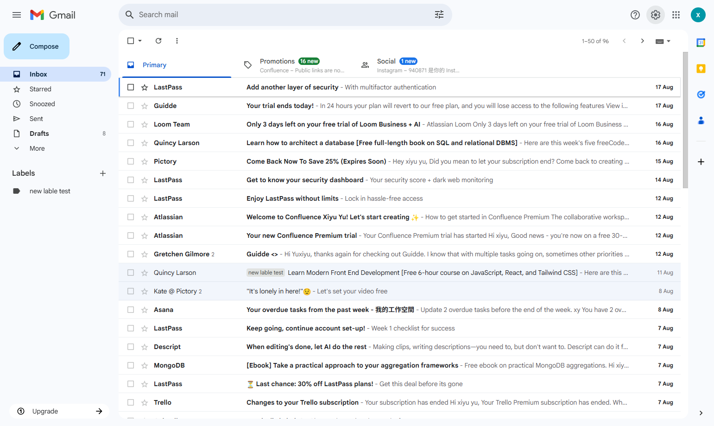Star the Gretchen Gilmore email
The image size is (714, 426).
(x=145, y=254)
